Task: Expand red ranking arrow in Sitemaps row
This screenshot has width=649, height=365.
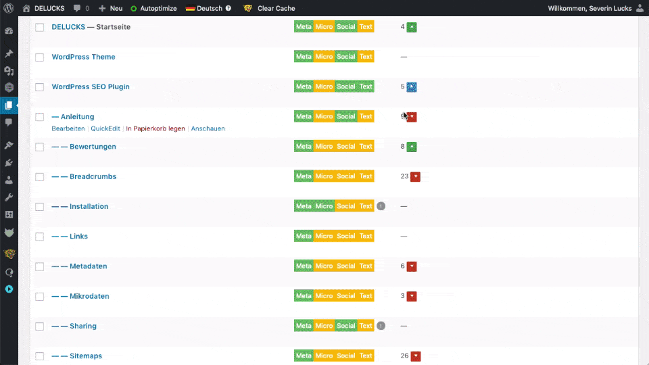Action: [416, 356]
